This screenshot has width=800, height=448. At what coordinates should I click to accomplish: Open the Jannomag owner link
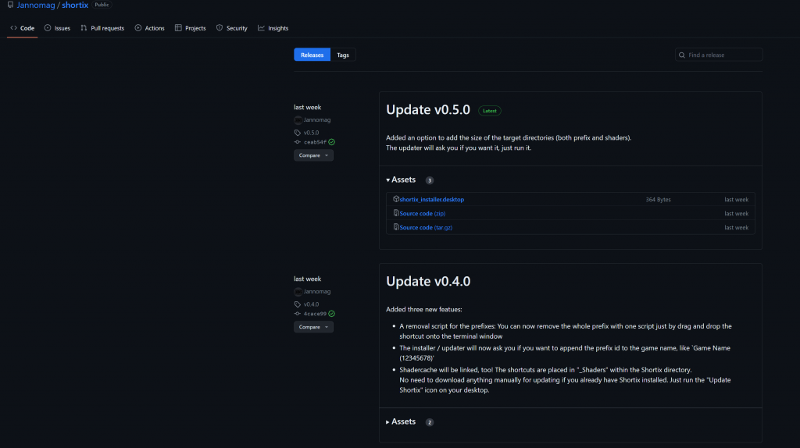[x=36, y=5]
